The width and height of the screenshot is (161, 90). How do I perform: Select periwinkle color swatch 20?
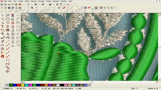click(85, 85)
